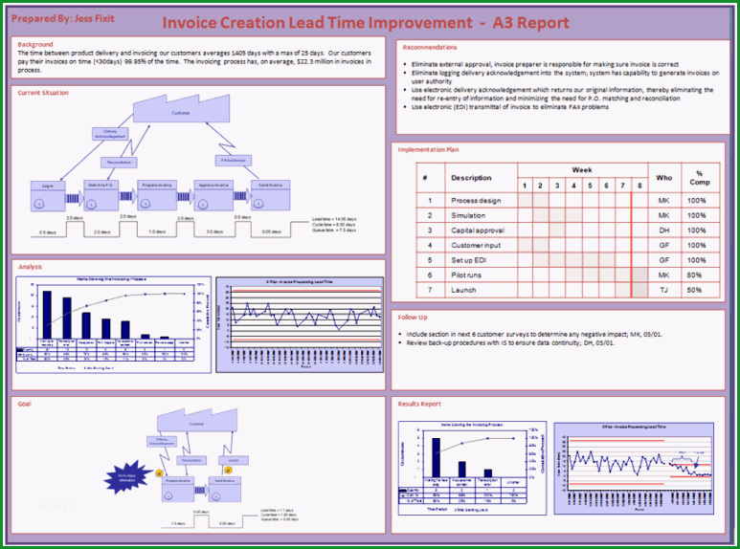740x549 pixels.
Task: Click the blue starburst shape in Goal section
Action: pyautogui.click(x=127, y=477)
